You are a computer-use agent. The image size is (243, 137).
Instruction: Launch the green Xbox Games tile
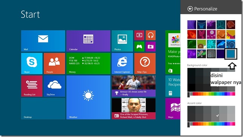point(139,47)
